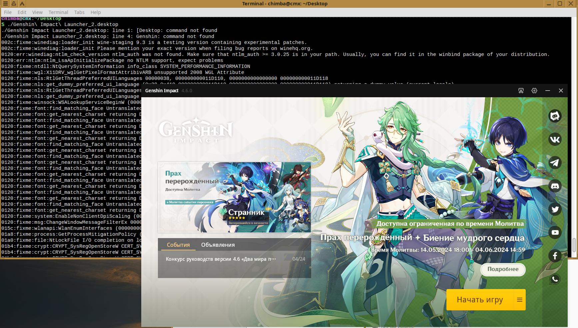Click the wine-staging 9.3 testing version line
The height and width of the screenshot is (328, 578).
click(x=154, y=42)
